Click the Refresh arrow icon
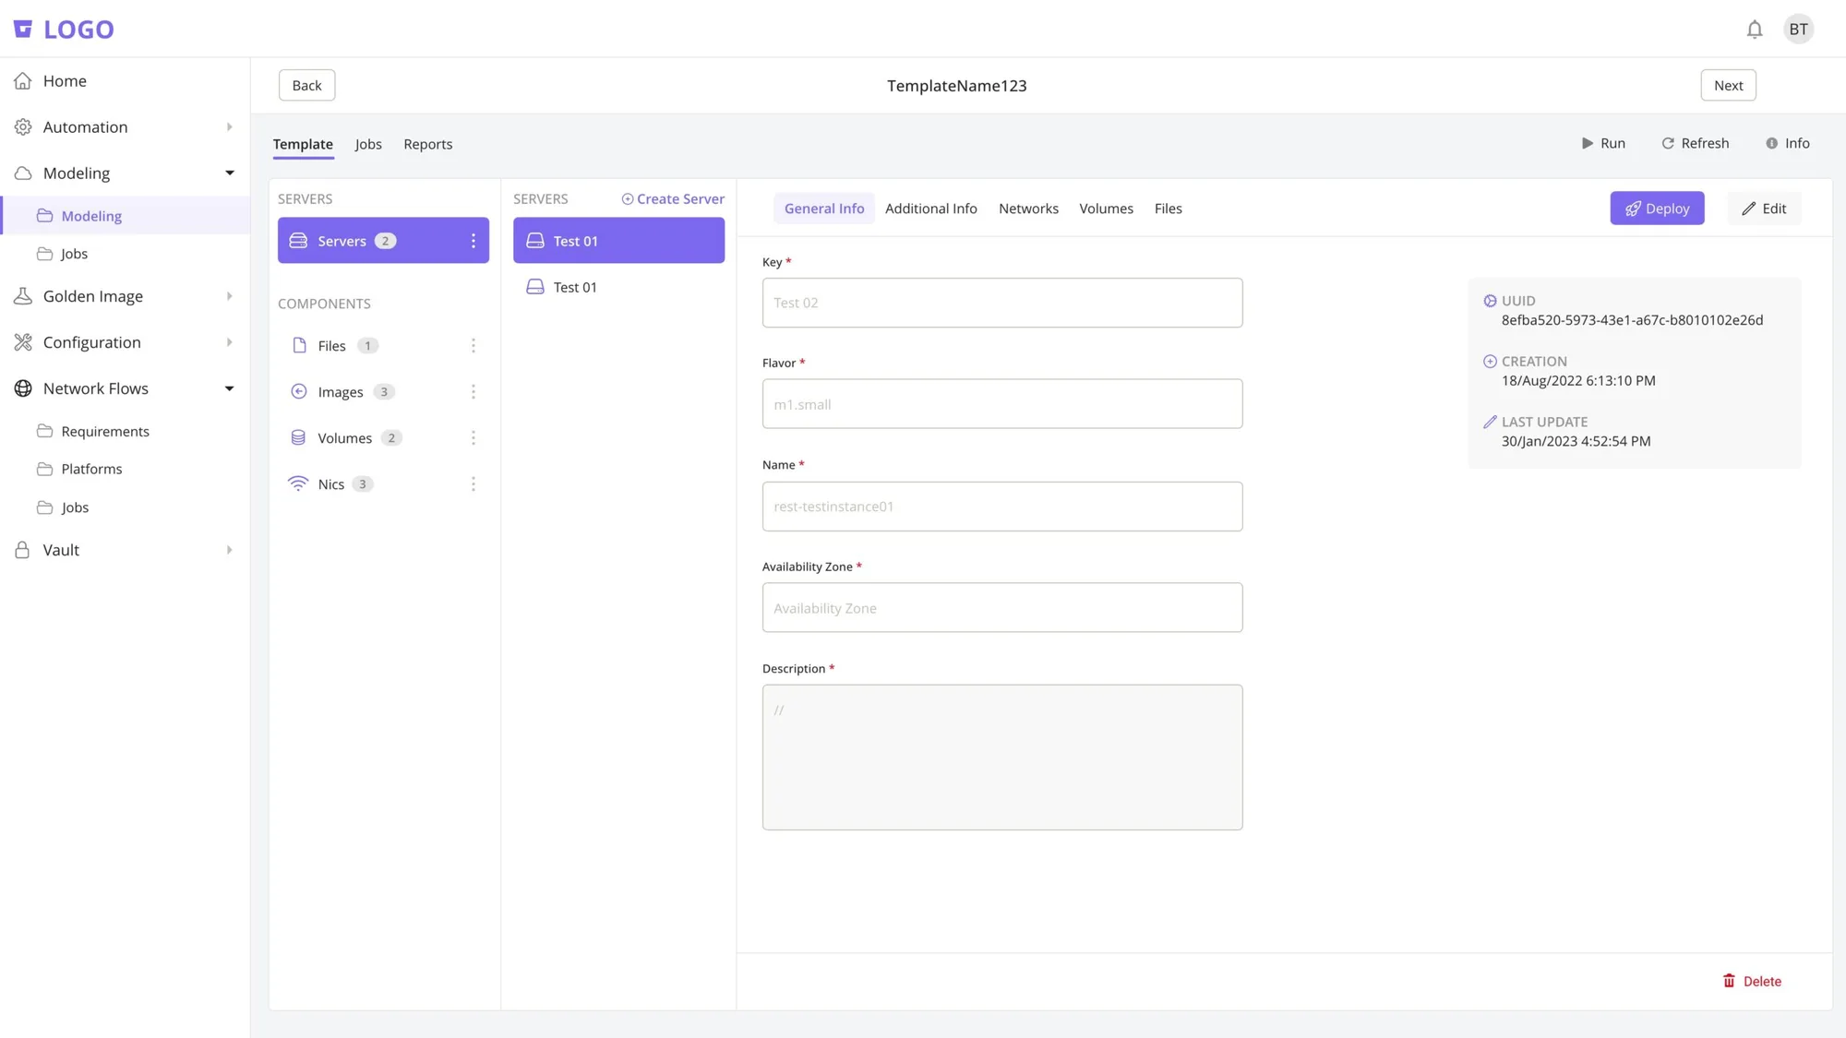 [x=1668, y=143]
